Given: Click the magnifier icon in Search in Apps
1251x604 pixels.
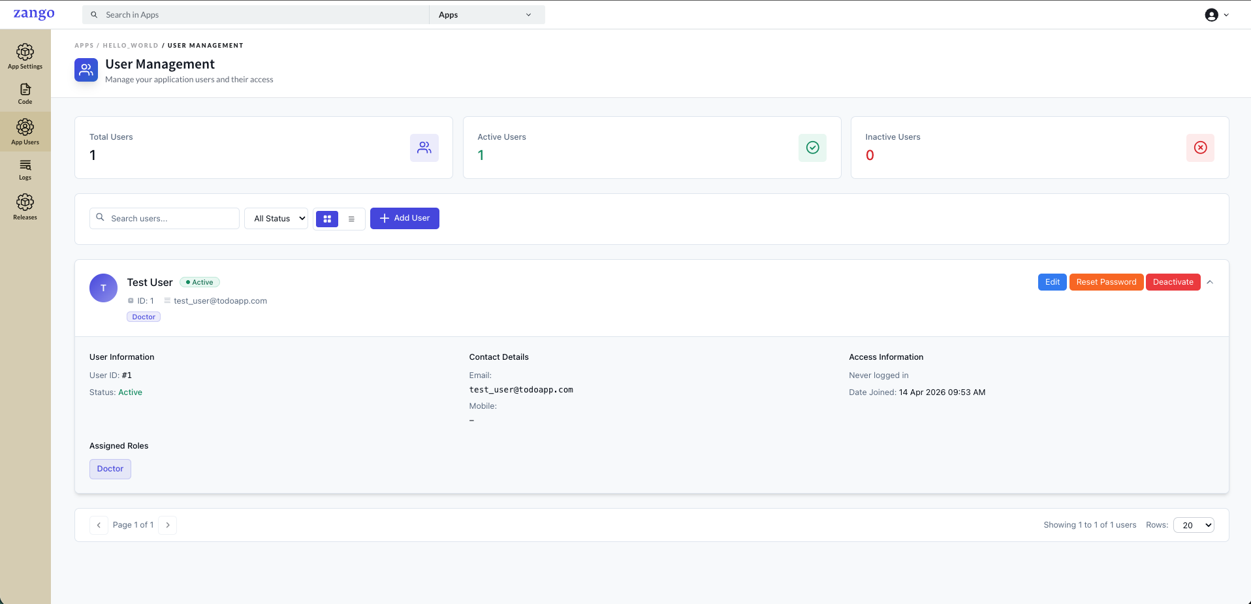Looking at the screenshot, I should click(94, 14).
